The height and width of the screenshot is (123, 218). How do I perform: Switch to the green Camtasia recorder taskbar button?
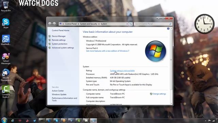pos(79,121)
